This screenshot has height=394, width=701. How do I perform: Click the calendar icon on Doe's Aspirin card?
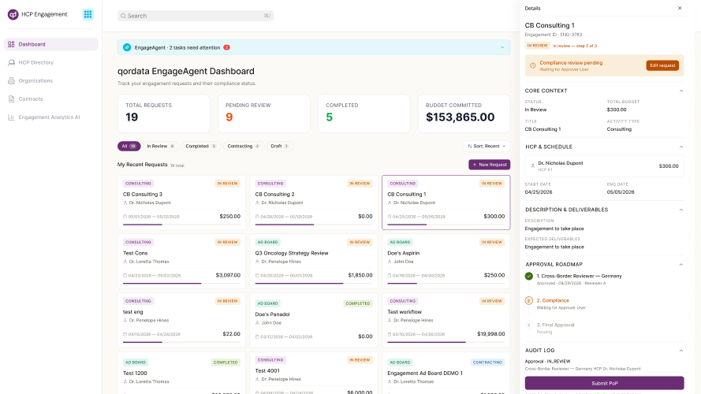pos(390,276)
